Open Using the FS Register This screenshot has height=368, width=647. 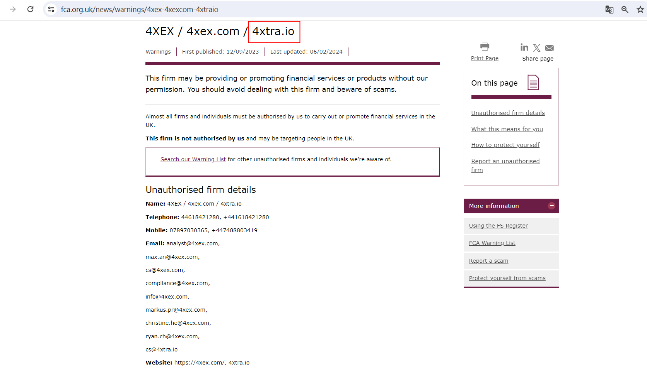(x=498, y=226)
